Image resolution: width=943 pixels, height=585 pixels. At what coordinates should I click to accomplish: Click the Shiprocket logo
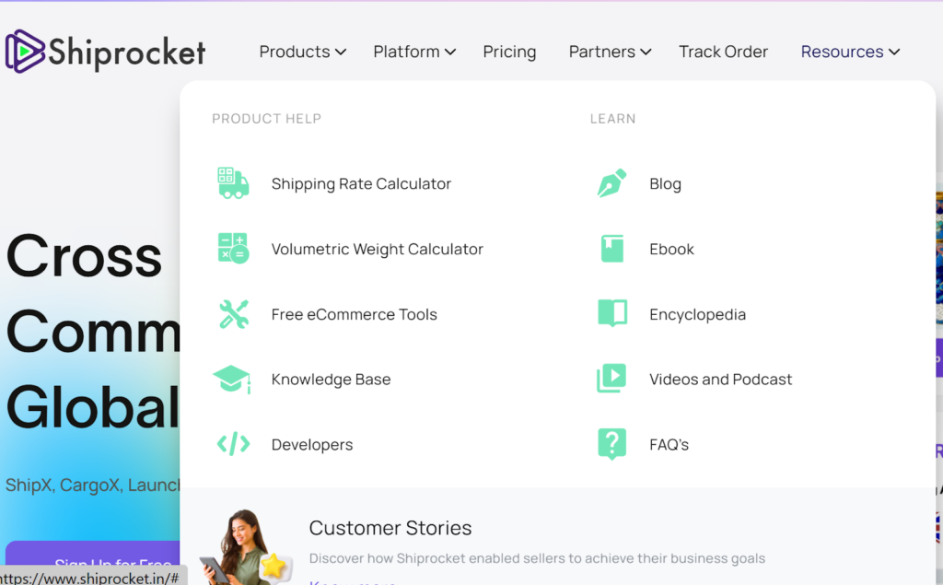[x=105, y=52]
